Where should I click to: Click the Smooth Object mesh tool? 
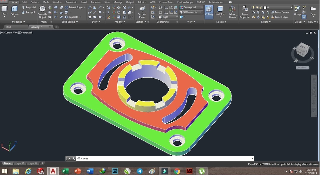pos(42,12)
